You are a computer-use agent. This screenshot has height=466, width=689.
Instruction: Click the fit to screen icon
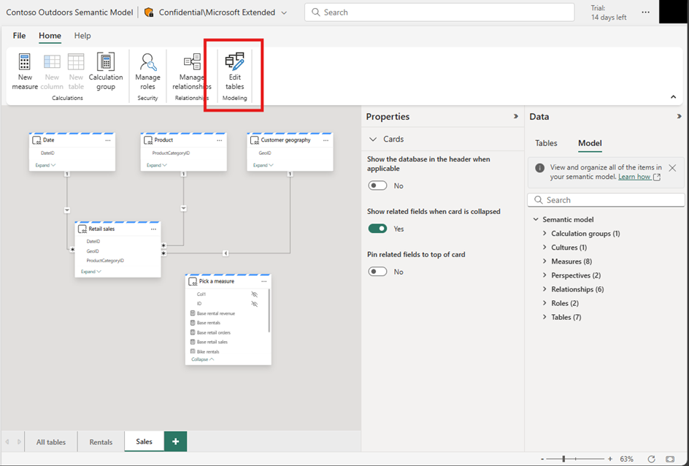[670, 459]
